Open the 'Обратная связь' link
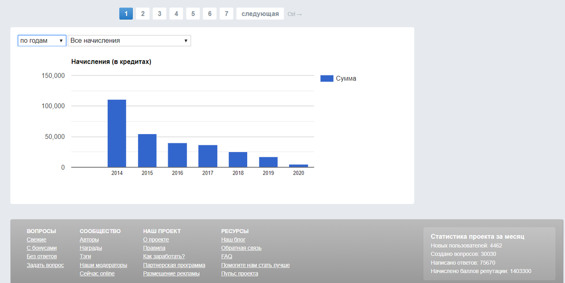 (241, 248)
